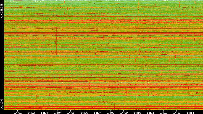Click the 14:13 time axis label
Image resolution: width=203 pixels, height=114 pixels.
(x=177, y=113)
